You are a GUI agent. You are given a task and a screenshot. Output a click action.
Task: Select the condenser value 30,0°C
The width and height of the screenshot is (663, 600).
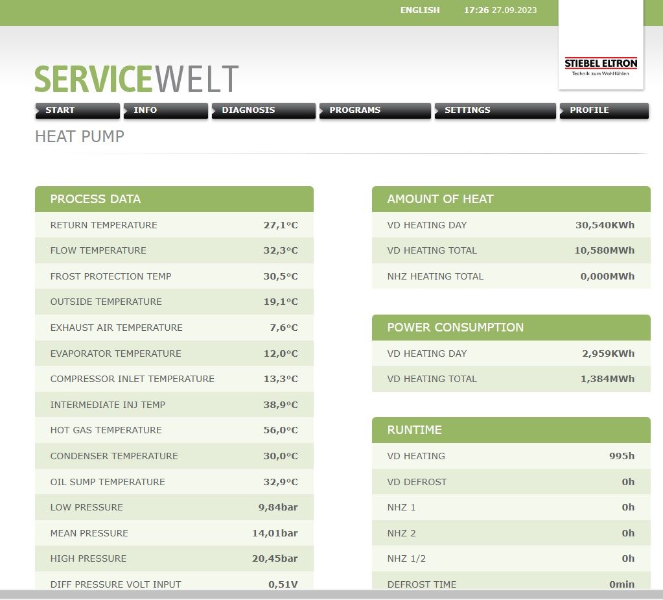(x=281, y=456)
